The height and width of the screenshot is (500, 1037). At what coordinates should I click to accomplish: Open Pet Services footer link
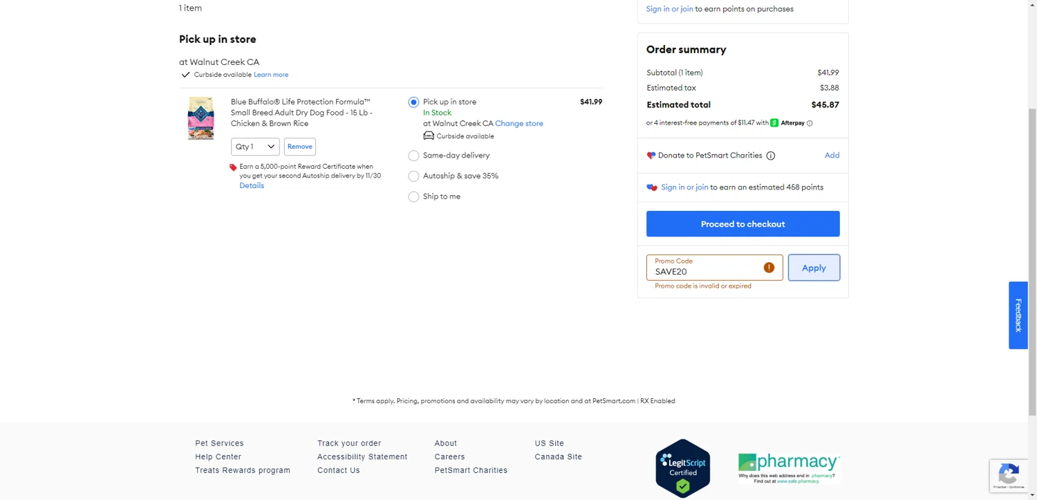click(x=219, y=443)
